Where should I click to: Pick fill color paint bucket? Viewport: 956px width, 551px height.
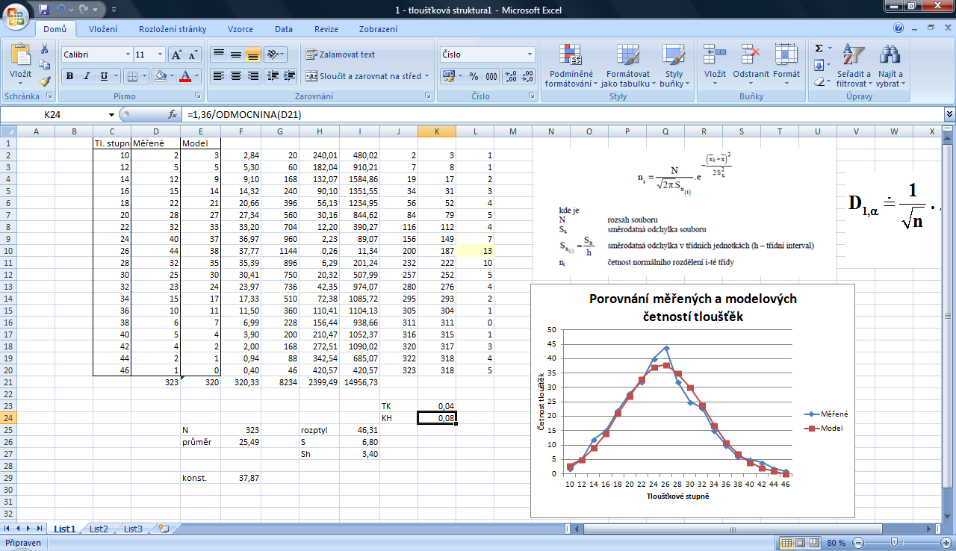click(159, 75)
